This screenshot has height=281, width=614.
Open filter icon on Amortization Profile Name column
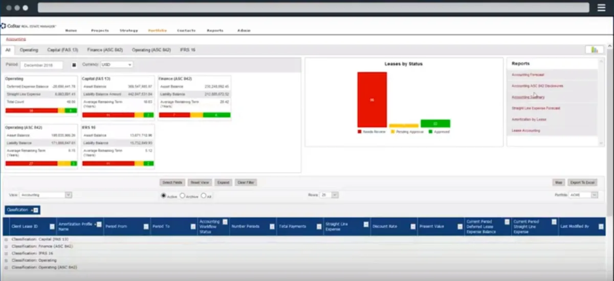tap(98, 224)
